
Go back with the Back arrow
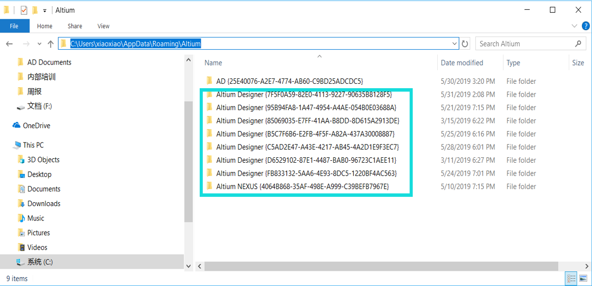pyautogui.click(x=9, y=44)
